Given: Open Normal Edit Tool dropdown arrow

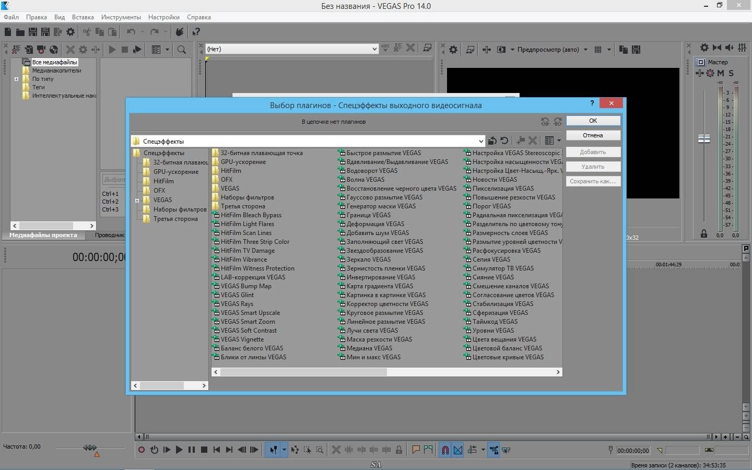Looking at the screenshot, I should [284, 450].
